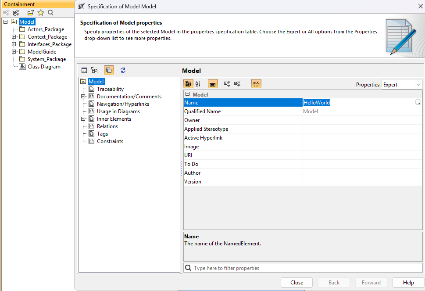Click the Class Diagram icon in tree

point(22,67)
